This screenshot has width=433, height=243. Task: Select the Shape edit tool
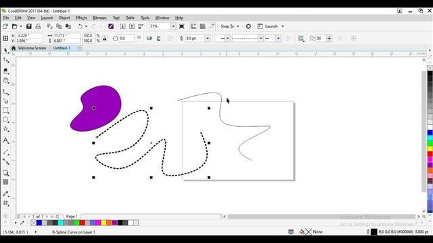click(5, 60)
